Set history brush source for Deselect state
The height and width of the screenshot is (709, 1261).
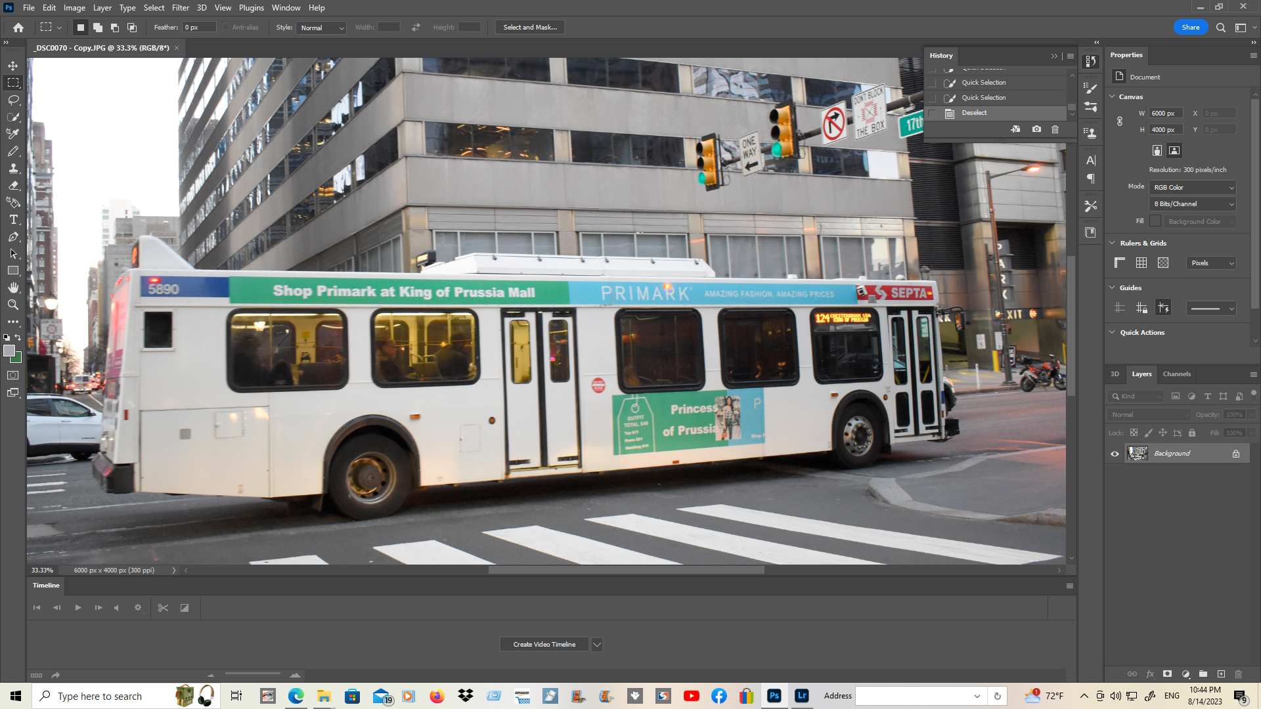tap(932, 113)
